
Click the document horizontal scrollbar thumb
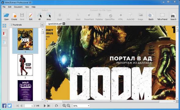coord(111,101)
